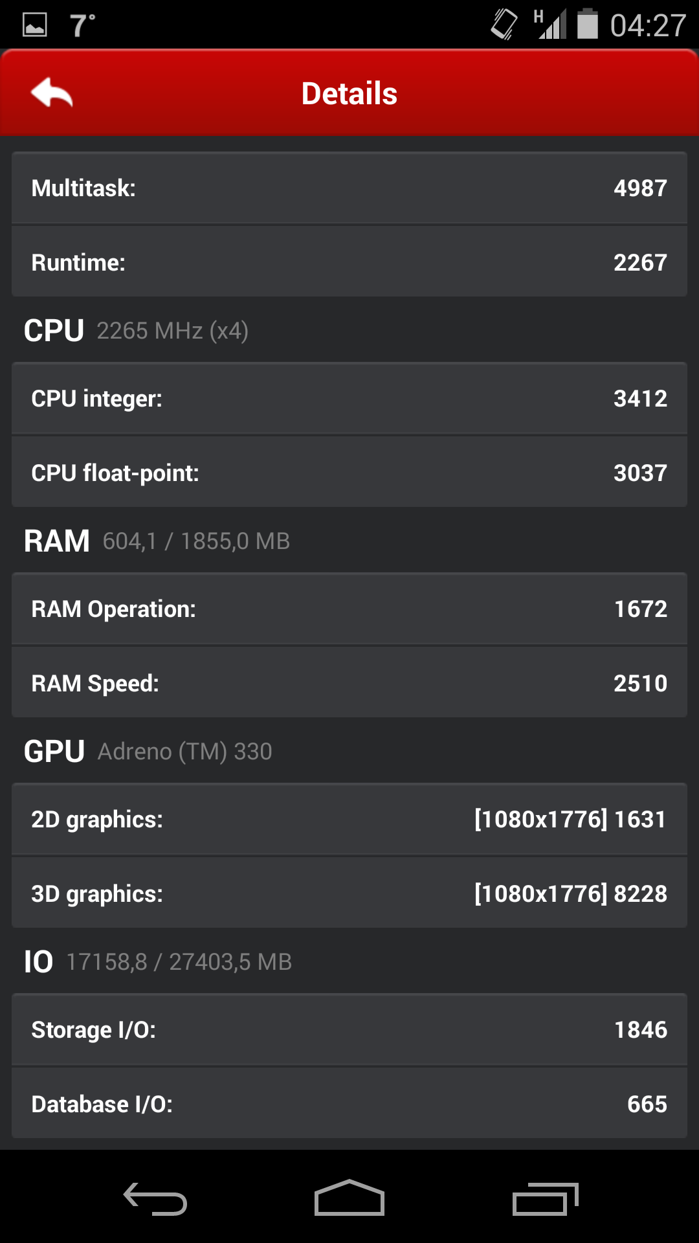This screenshot has height=1243, width=699.
Task: Select the Multitask score row
Action: (x=349, y=188)
